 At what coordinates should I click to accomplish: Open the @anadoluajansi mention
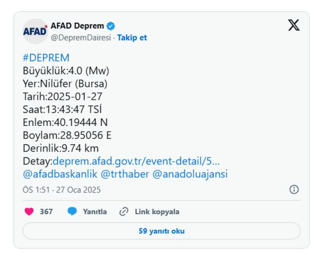tap(190, 174)
